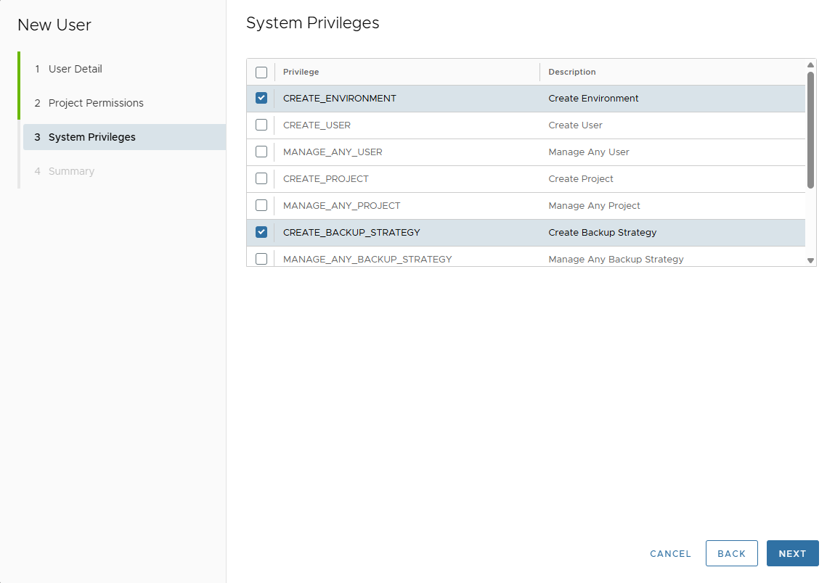Check MANAGE_ANY_USER privilege
The width and height of the screenshot is (835, 583).
point(261,152)
